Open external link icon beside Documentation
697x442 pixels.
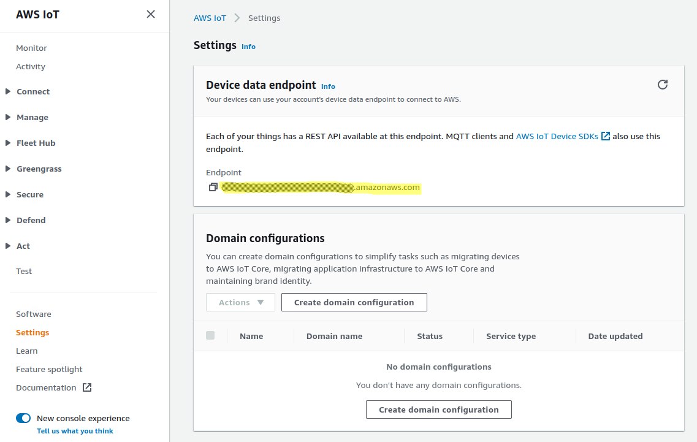coord(87,387)
